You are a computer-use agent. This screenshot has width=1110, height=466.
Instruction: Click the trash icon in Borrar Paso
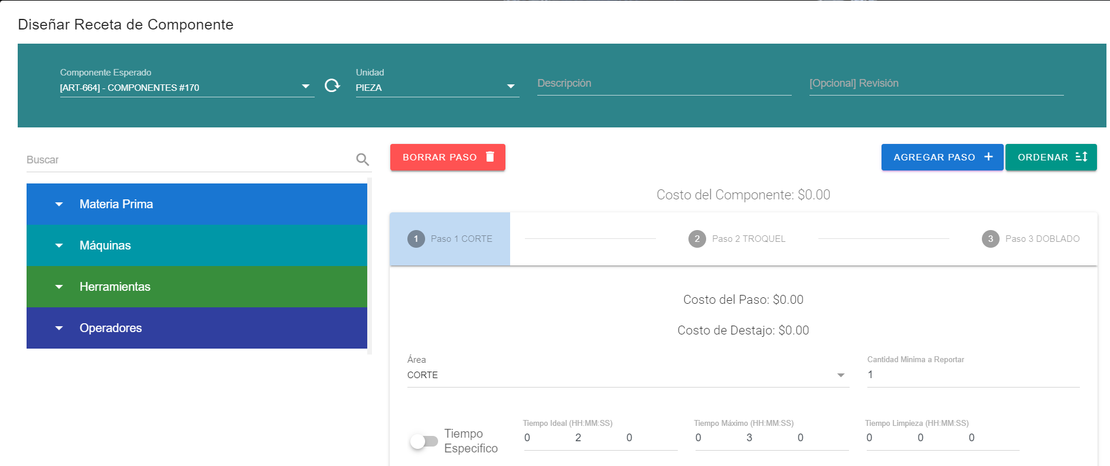click(x=490, y=157)
